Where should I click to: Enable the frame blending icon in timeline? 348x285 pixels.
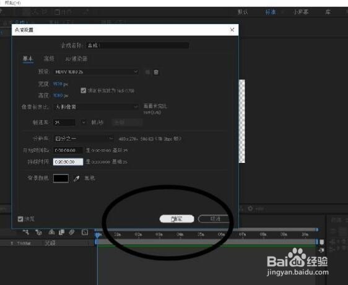pyautogui.click(x=61, y=232)
